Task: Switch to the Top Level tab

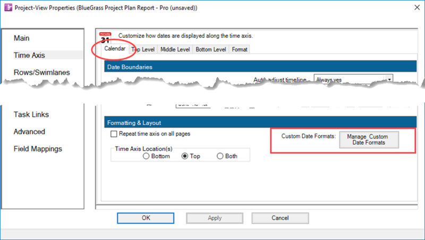Action: click(143, 49)
